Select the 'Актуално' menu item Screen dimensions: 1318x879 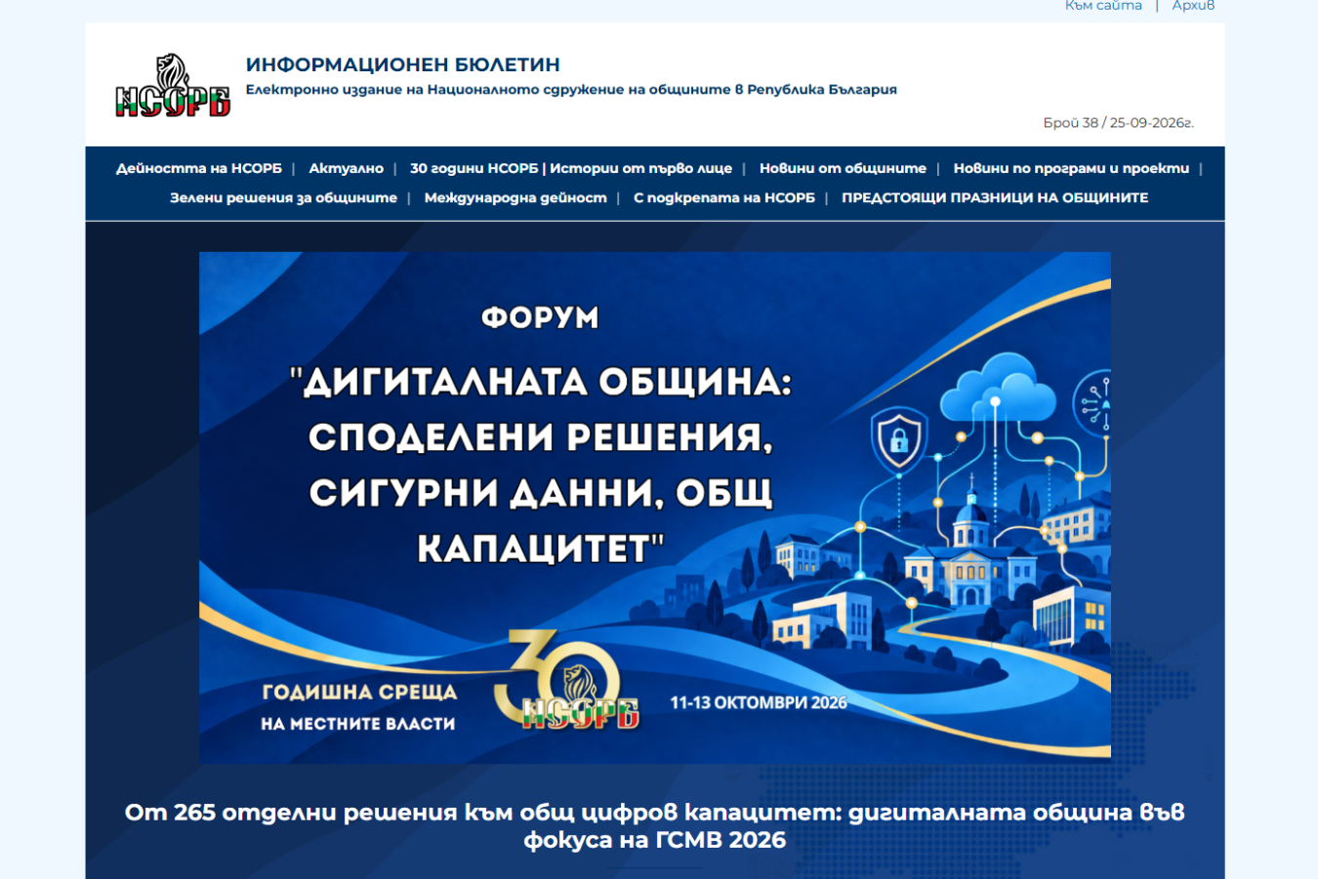(x=347, y=168)
